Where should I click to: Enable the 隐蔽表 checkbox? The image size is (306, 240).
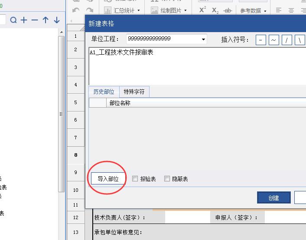point(167,179)
